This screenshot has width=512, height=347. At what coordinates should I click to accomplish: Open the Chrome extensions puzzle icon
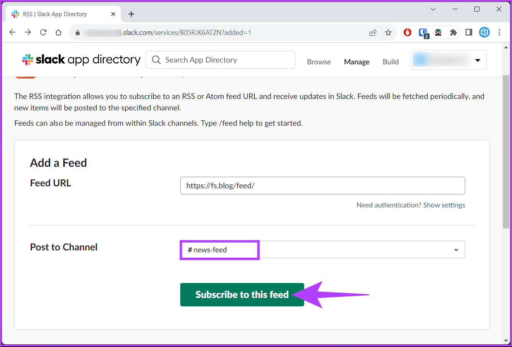[453, 32]
